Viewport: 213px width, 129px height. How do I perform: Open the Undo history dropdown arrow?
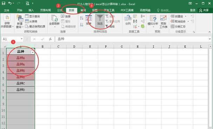(13, 3)
